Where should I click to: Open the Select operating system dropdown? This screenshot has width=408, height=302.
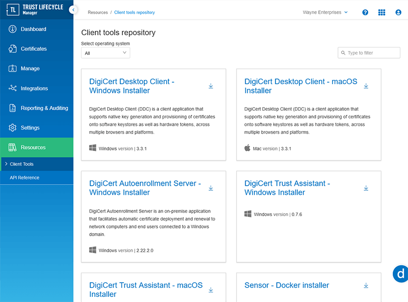coord(106,53)
